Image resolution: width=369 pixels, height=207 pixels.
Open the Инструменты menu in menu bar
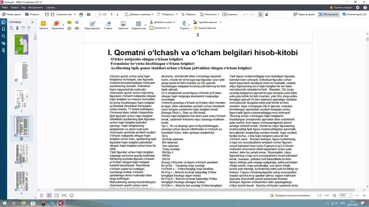36,7
